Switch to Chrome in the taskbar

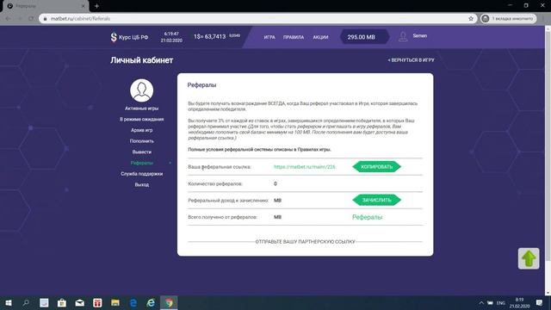169,302
